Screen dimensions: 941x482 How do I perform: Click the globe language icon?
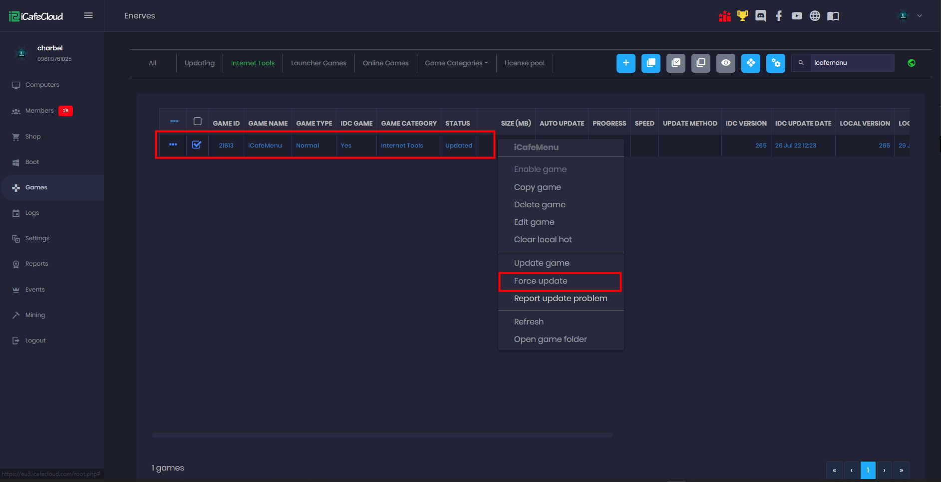pos(815,16)
